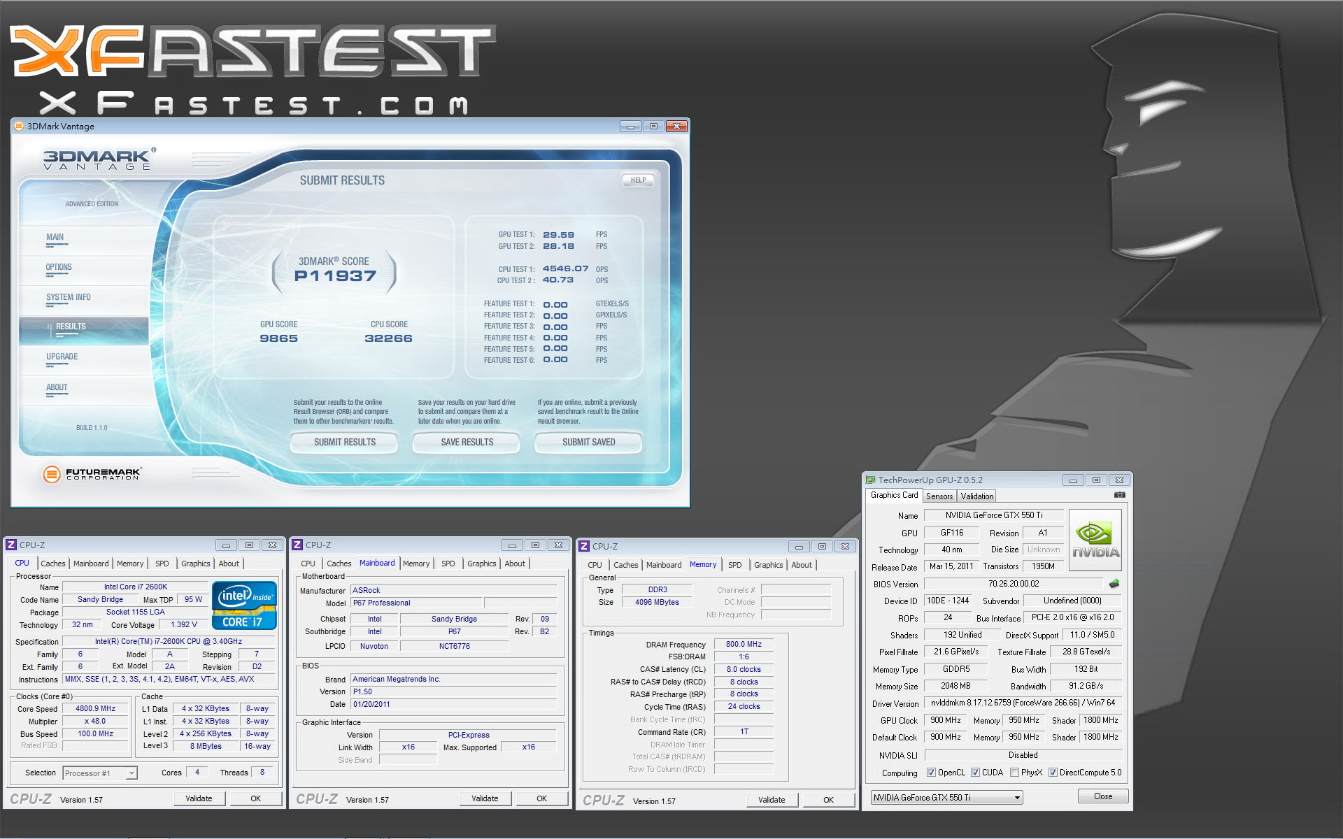Click the Core Speed value 4800.9 MHz

point(96,709)
